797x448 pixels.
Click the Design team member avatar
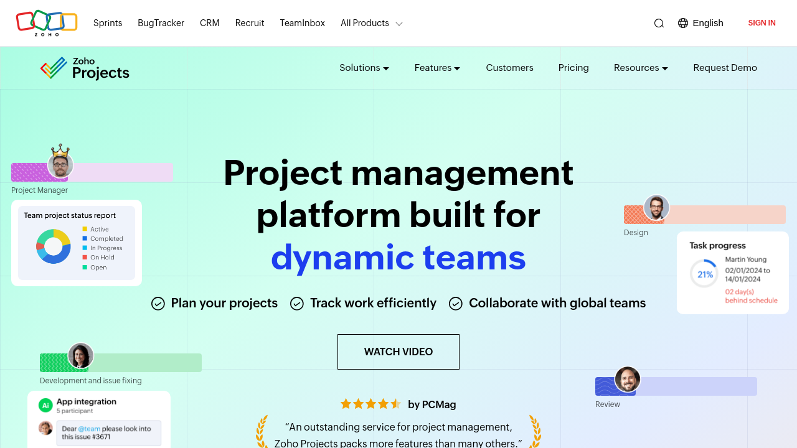pyautogui.click(x=656, y=208)
